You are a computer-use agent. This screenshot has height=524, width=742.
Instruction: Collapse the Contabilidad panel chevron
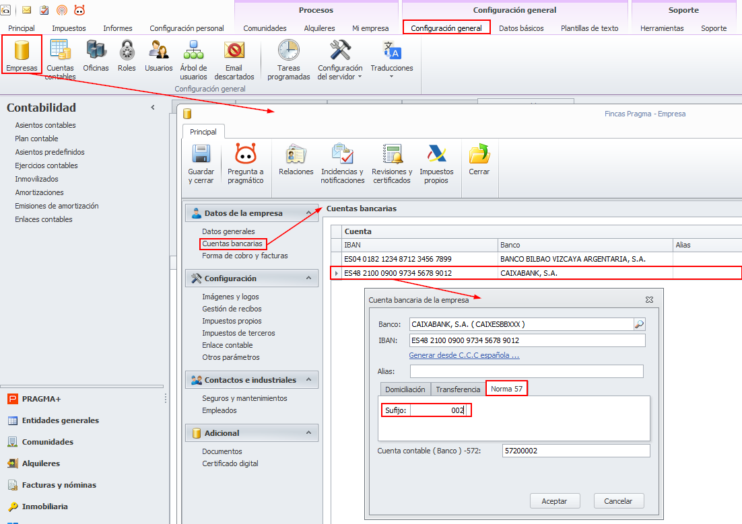point(153,108)
